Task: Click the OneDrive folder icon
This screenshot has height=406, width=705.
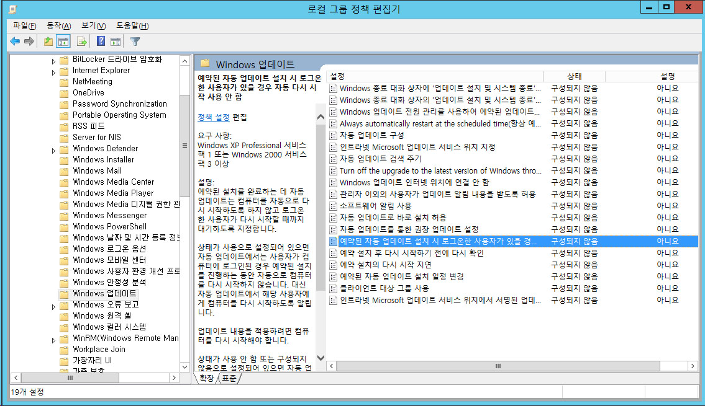Action: coord(65,94)
